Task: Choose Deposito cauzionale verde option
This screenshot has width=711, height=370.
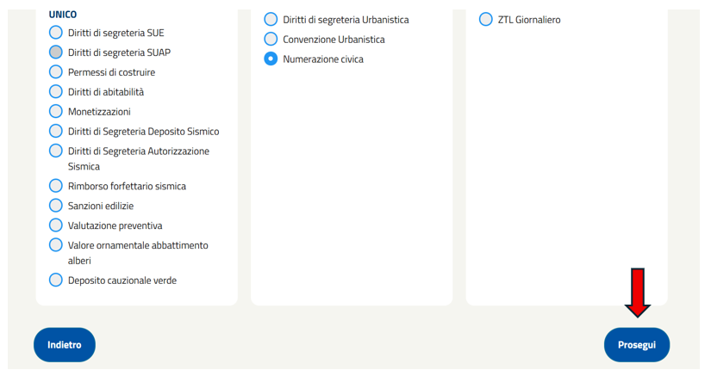Action: [x=56, y=281]
